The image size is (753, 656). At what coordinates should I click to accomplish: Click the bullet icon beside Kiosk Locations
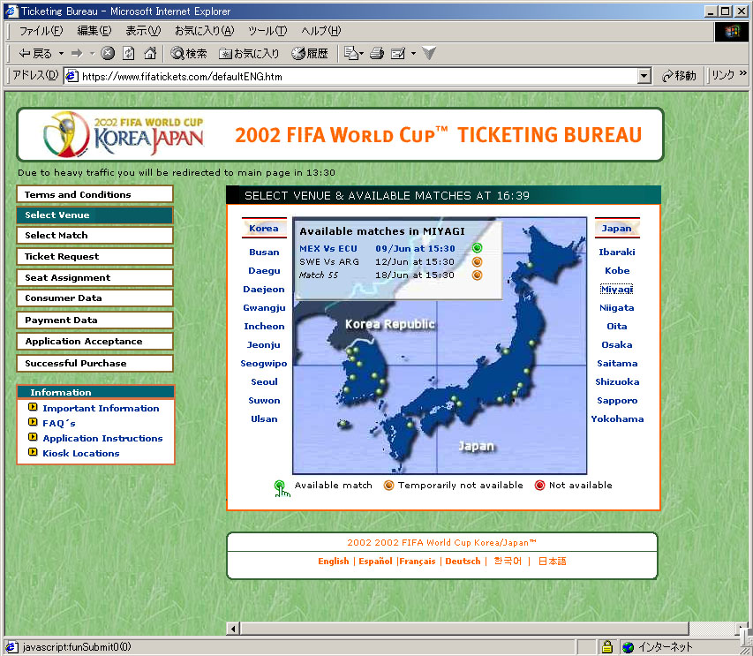33,452
